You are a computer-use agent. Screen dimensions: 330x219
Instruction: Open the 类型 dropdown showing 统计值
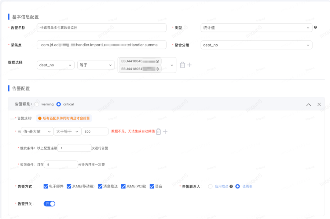coord(256,28)
